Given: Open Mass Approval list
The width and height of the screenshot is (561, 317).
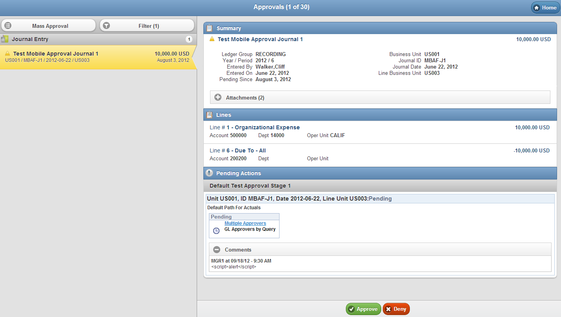Looking at the screenshot, I should click(x=49, y=26).
